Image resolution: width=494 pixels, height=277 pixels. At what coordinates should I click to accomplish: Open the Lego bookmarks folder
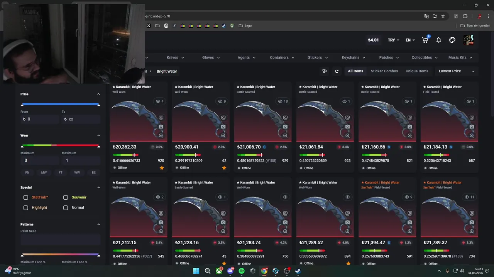245,26
